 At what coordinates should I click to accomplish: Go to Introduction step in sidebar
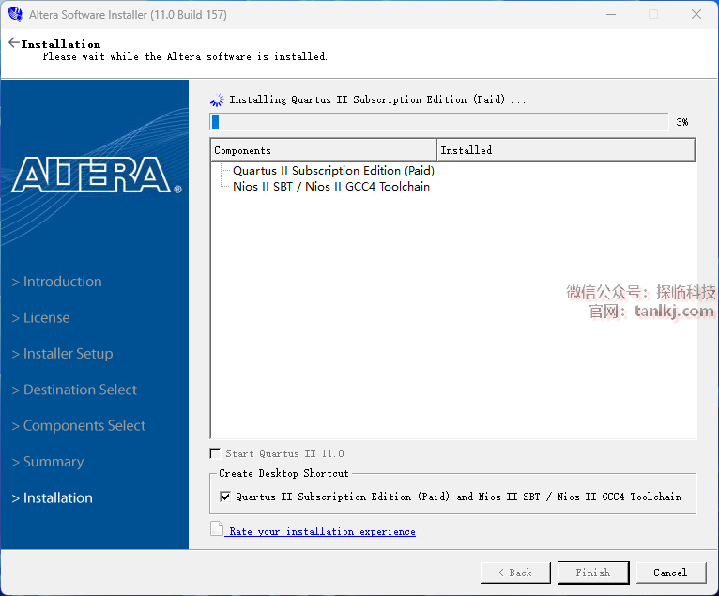(62, 282)
